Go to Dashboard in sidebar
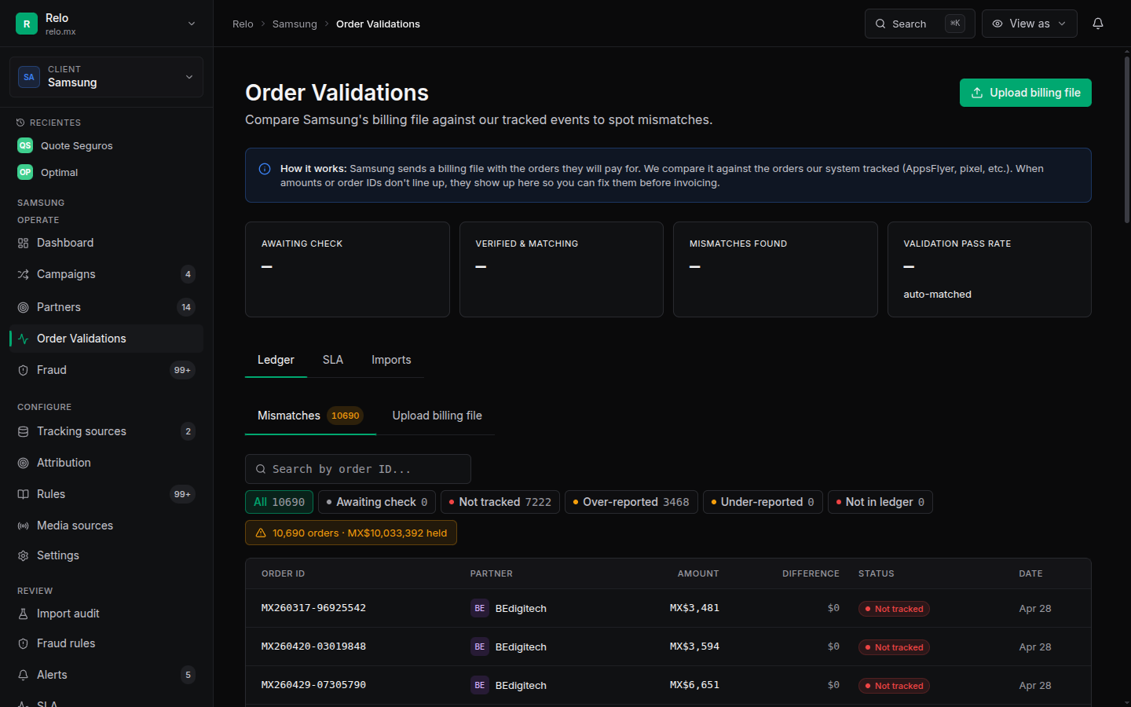Image resolution: width=1131 pixels, height=707 pixels. pyautogui.click(x=106, y=243)
